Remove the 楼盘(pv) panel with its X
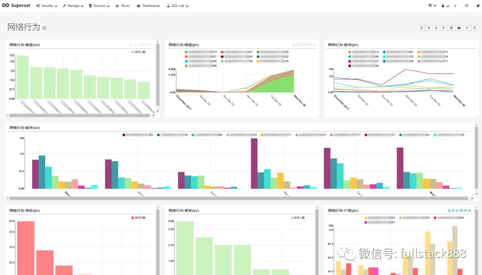 click(x=315, y=45)
